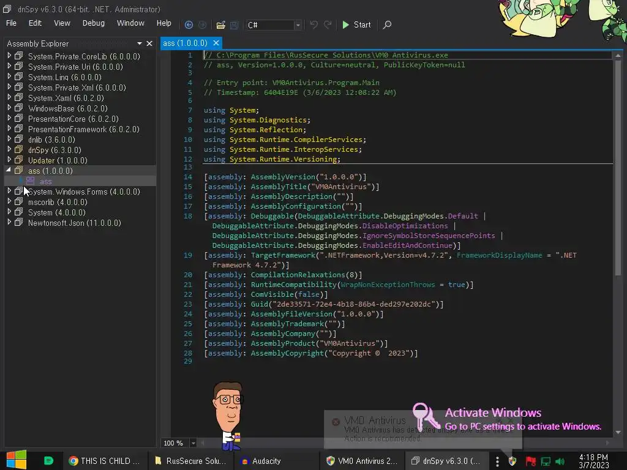Select System (4.0.0.0) assembly
This screenshot has width=627, height=470.
pyautogui.click(x=56, y=212)
